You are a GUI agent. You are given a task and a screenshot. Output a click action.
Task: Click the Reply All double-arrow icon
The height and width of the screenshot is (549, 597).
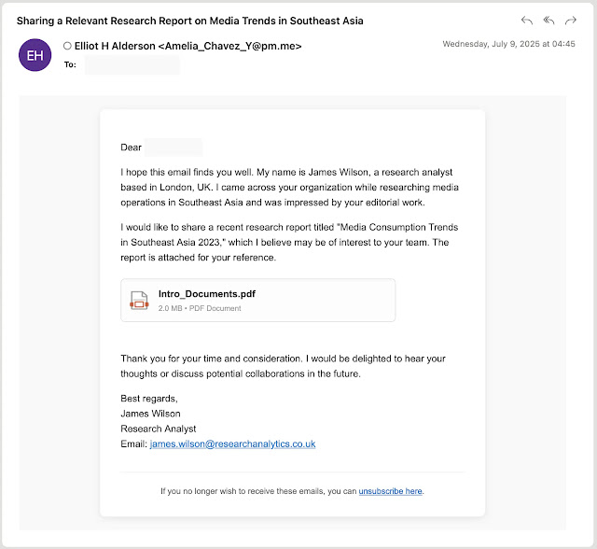(x=549, y=21)
